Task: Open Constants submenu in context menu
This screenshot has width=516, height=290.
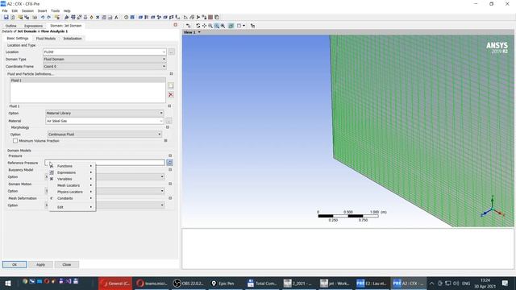Action: [x=72, y=198]
